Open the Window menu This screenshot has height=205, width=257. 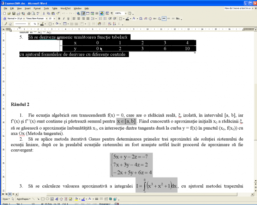point(78,8)
